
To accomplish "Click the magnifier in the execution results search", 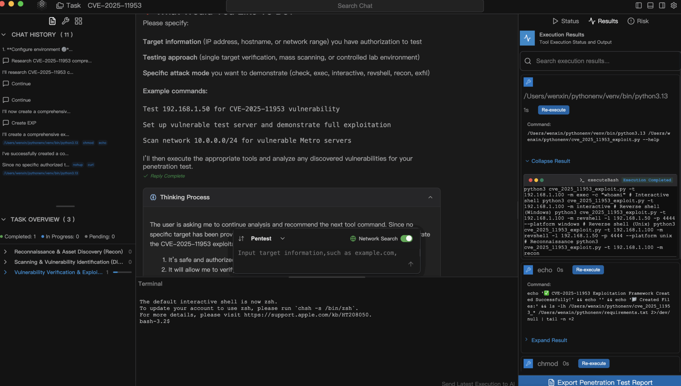I will [x=528, y=61].
